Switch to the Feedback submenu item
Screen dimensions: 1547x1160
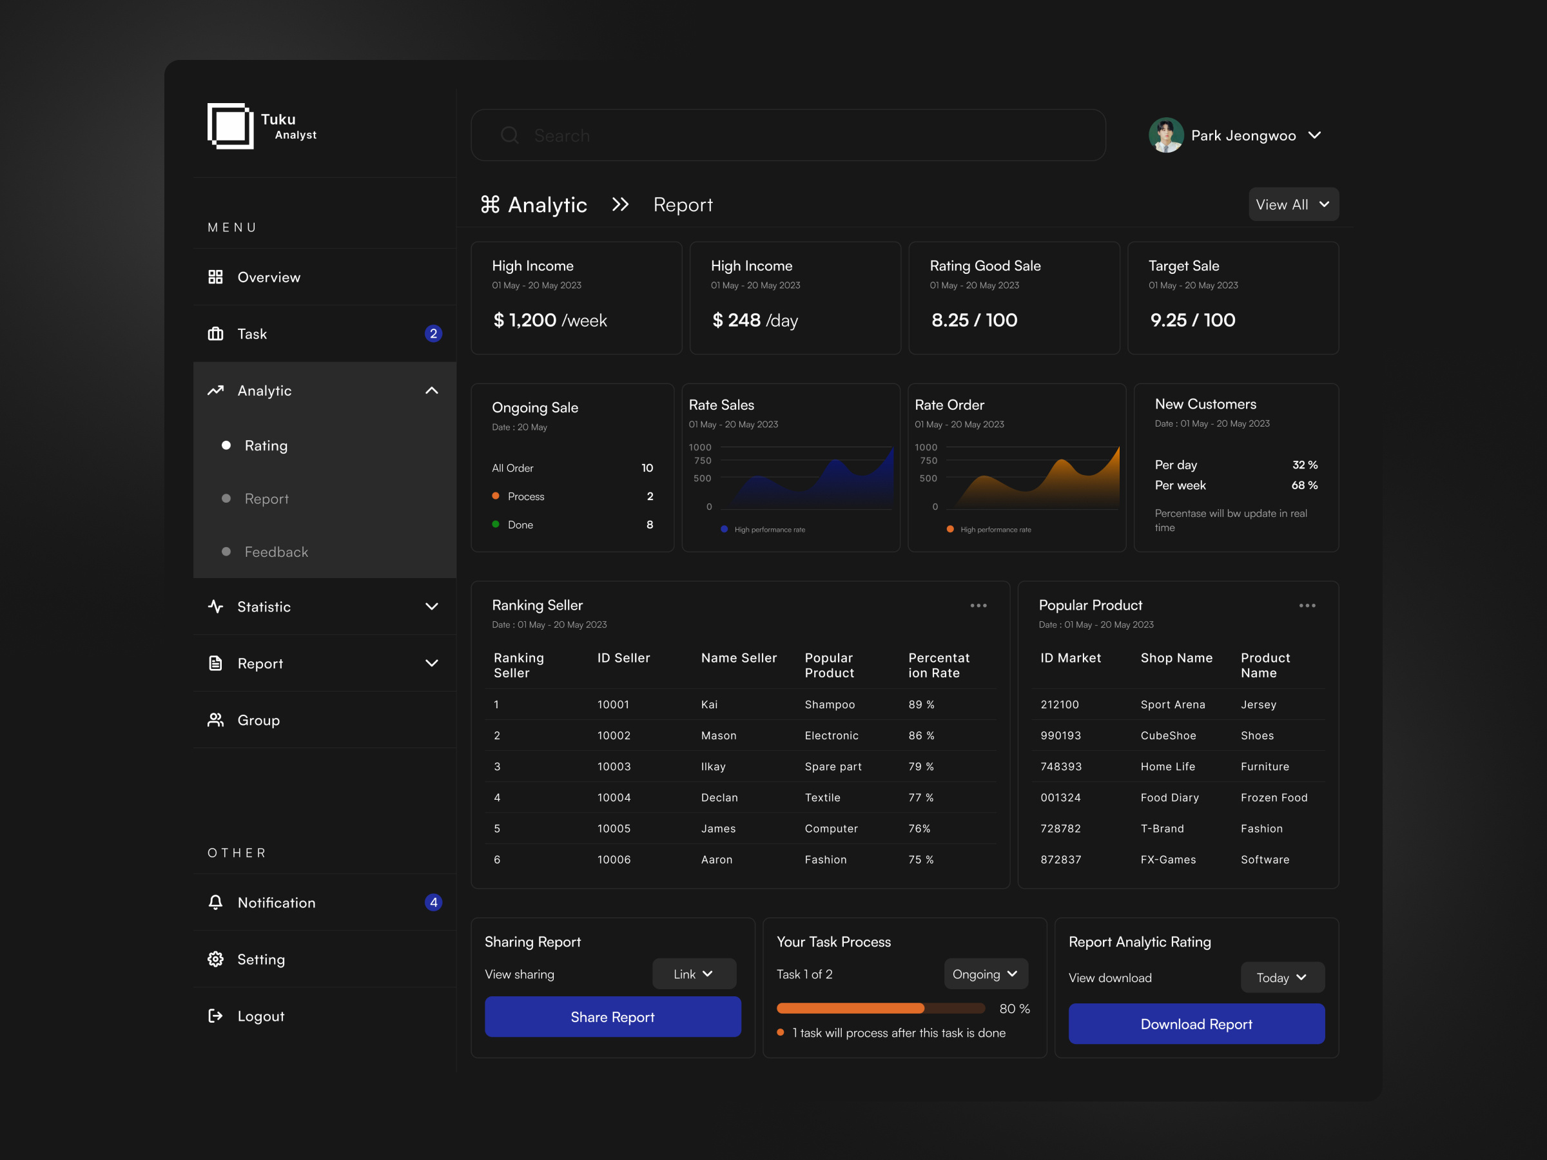tap(275, 552)
